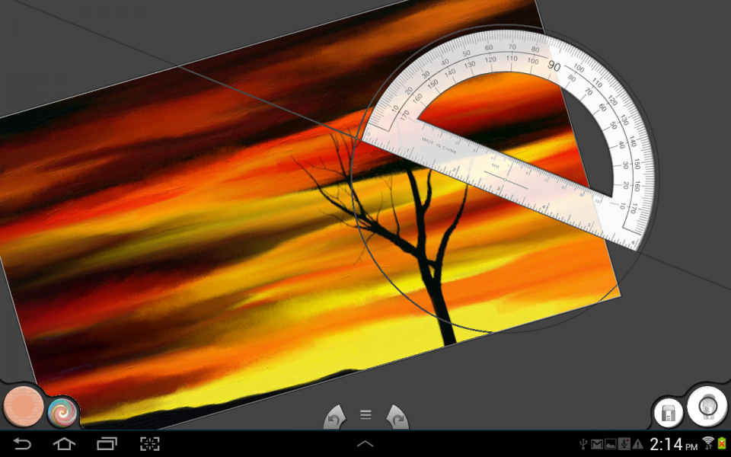Open the Recent Apps icon
Viewport: 731px width, 457px height.
point(107,444)
